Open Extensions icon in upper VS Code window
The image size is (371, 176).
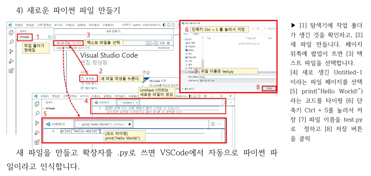[11, 71]
